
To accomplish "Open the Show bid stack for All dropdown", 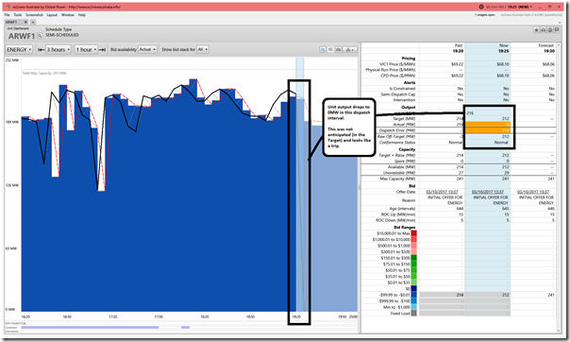I will pyautogui.click(x=203, y=49).
